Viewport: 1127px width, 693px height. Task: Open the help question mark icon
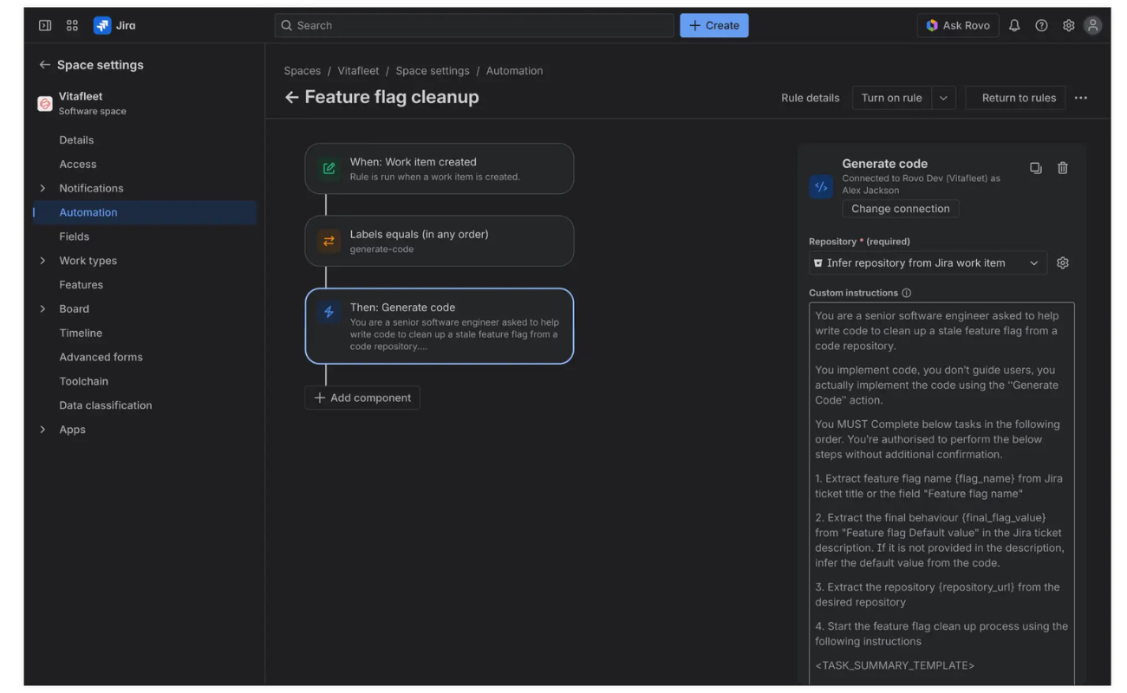[1041, 26]
